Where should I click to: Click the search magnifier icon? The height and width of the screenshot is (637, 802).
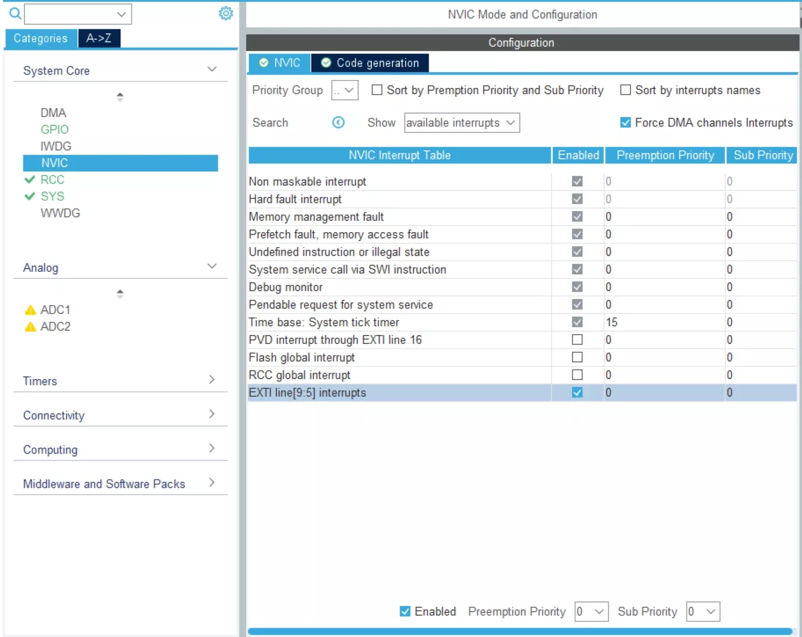click(x=15, y=13)
